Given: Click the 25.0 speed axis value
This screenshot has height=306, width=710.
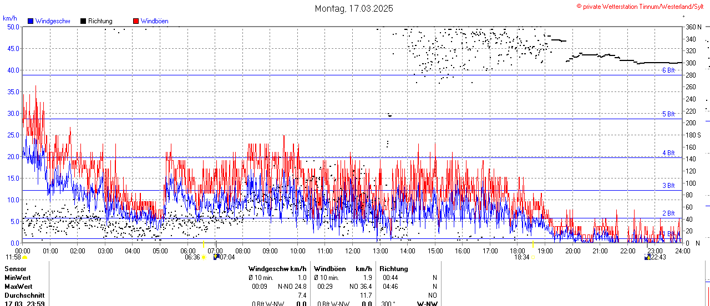Looking at the screenshot, I should (x=13, y=135).
